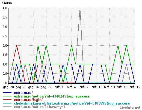Click the 'birž. 19' x-axis date label

[x=135, y=87]
